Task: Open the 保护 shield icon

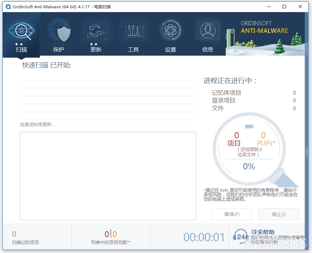Action: click(59, 30)
